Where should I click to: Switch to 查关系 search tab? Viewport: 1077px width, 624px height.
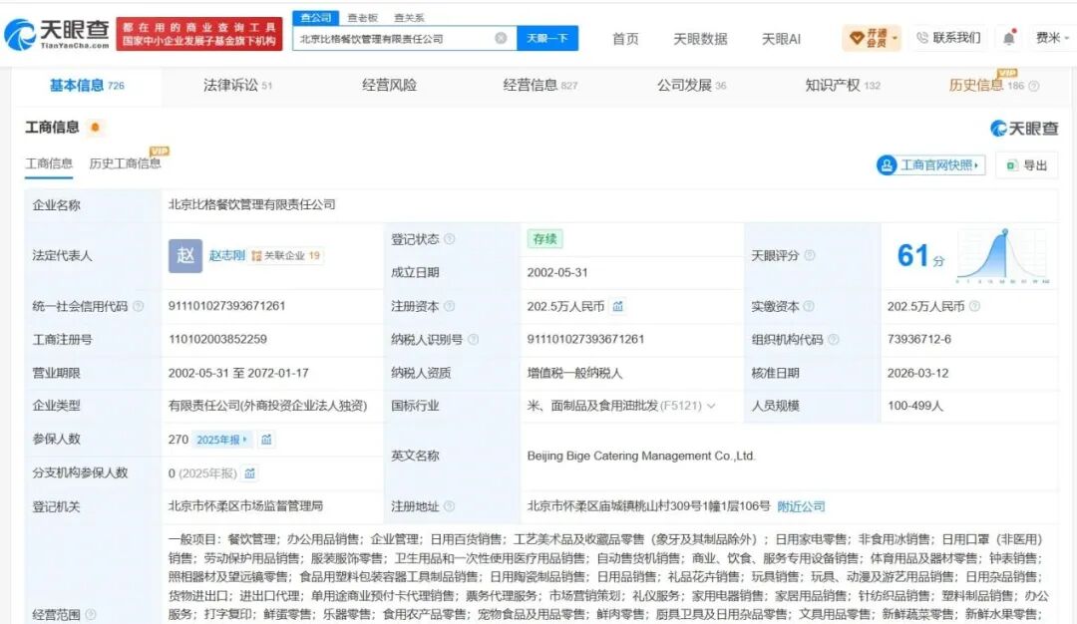[409, 18]
